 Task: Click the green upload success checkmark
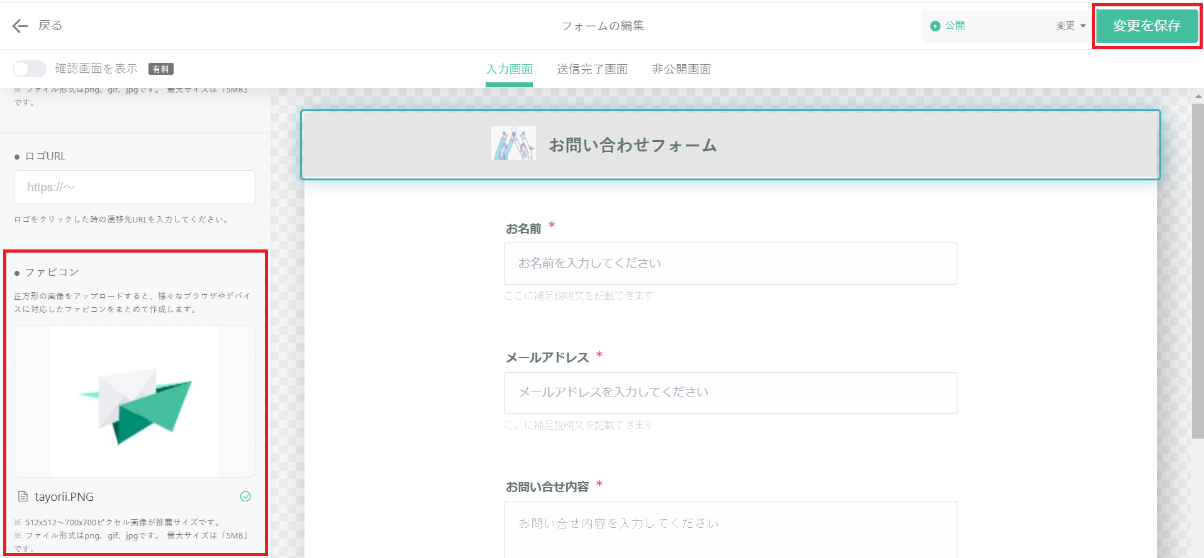coord(245,496)
